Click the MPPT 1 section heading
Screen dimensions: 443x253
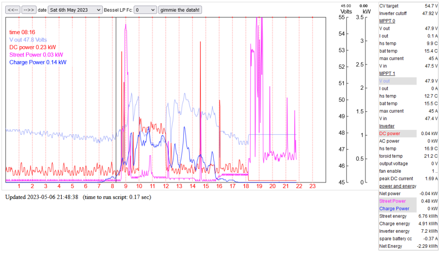(387, 74)
